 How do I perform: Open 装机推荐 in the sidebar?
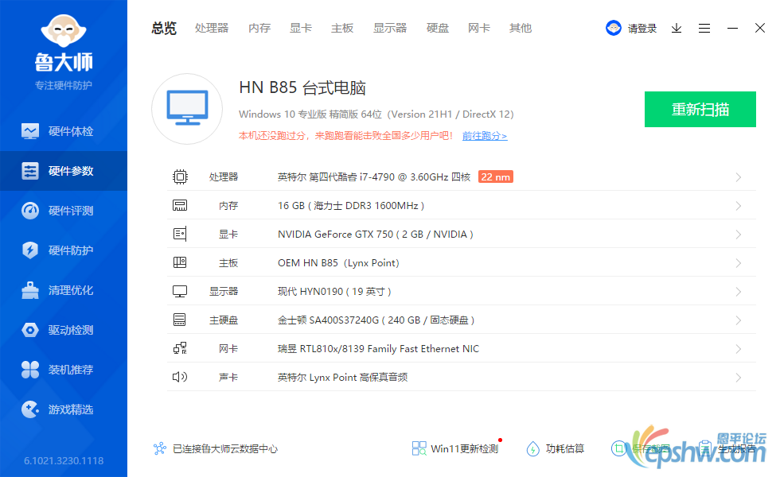point(64,370)
